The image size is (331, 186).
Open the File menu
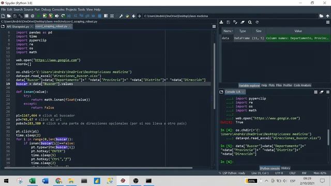point(4,9)
